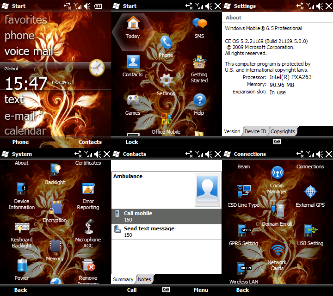The width and height of the screenshot is (333, 296).
Task: Open Beam item in Connections screen
Action: 244,166
